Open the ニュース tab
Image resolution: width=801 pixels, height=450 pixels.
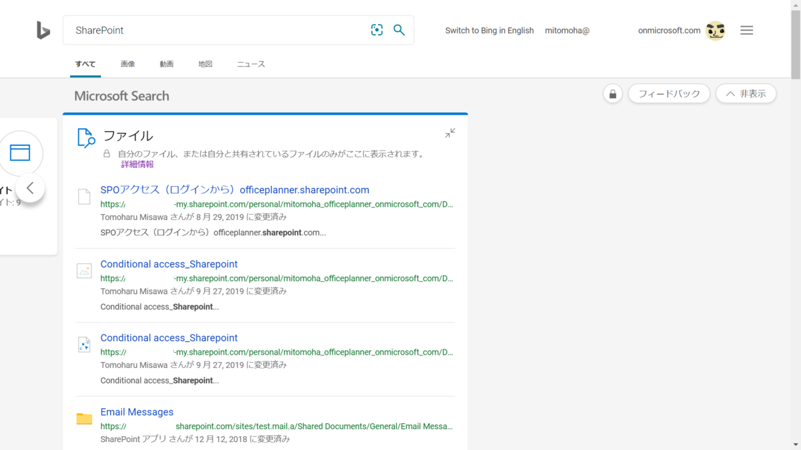tap(251, 64)
